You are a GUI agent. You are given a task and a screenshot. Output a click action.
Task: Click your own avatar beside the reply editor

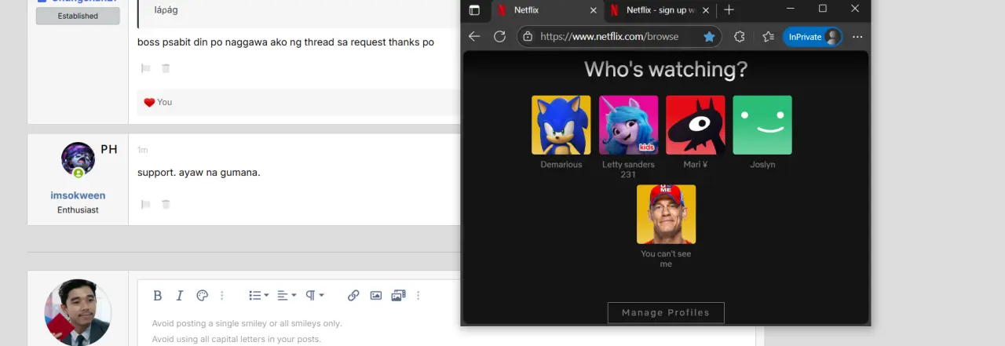click(x=78, y=312)
